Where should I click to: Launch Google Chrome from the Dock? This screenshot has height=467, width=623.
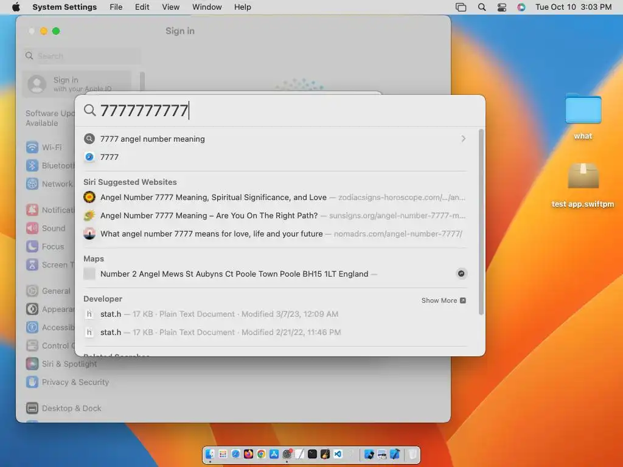click(x=261, y=454)
